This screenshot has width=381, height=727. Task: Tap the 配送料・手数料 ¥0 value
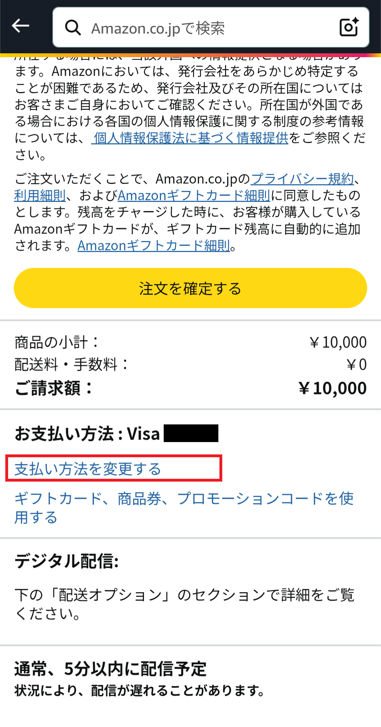(x=357, y=365)
